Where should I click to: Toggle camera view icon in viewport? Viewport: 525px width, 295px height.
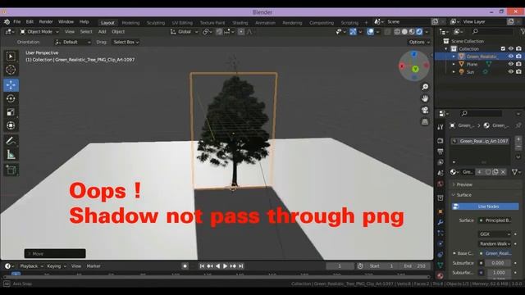[425, 110]
